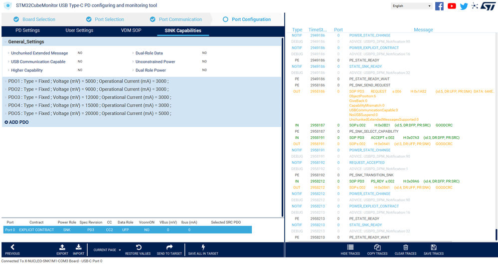Copy traces to clipboard

pyautogui.click(x=377, y=250)
